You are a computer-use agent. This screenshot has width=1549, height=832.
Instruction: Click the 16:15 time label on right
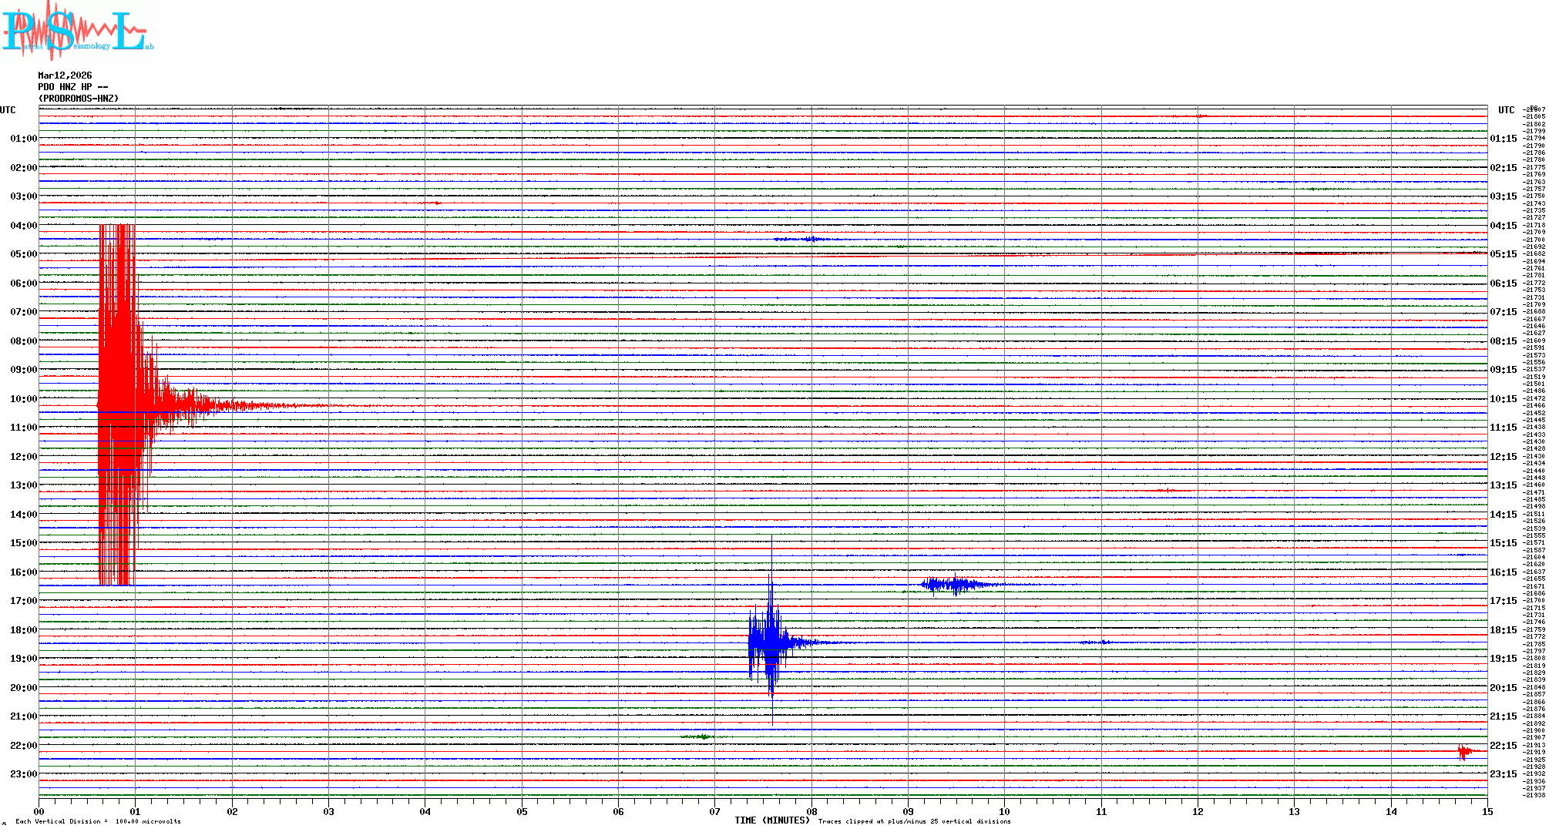[1503, 572]
